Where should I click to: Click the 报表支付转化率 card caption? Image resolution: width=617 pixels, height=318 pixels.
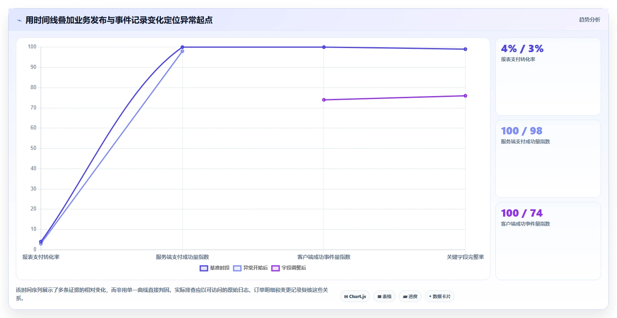(518, 59)
